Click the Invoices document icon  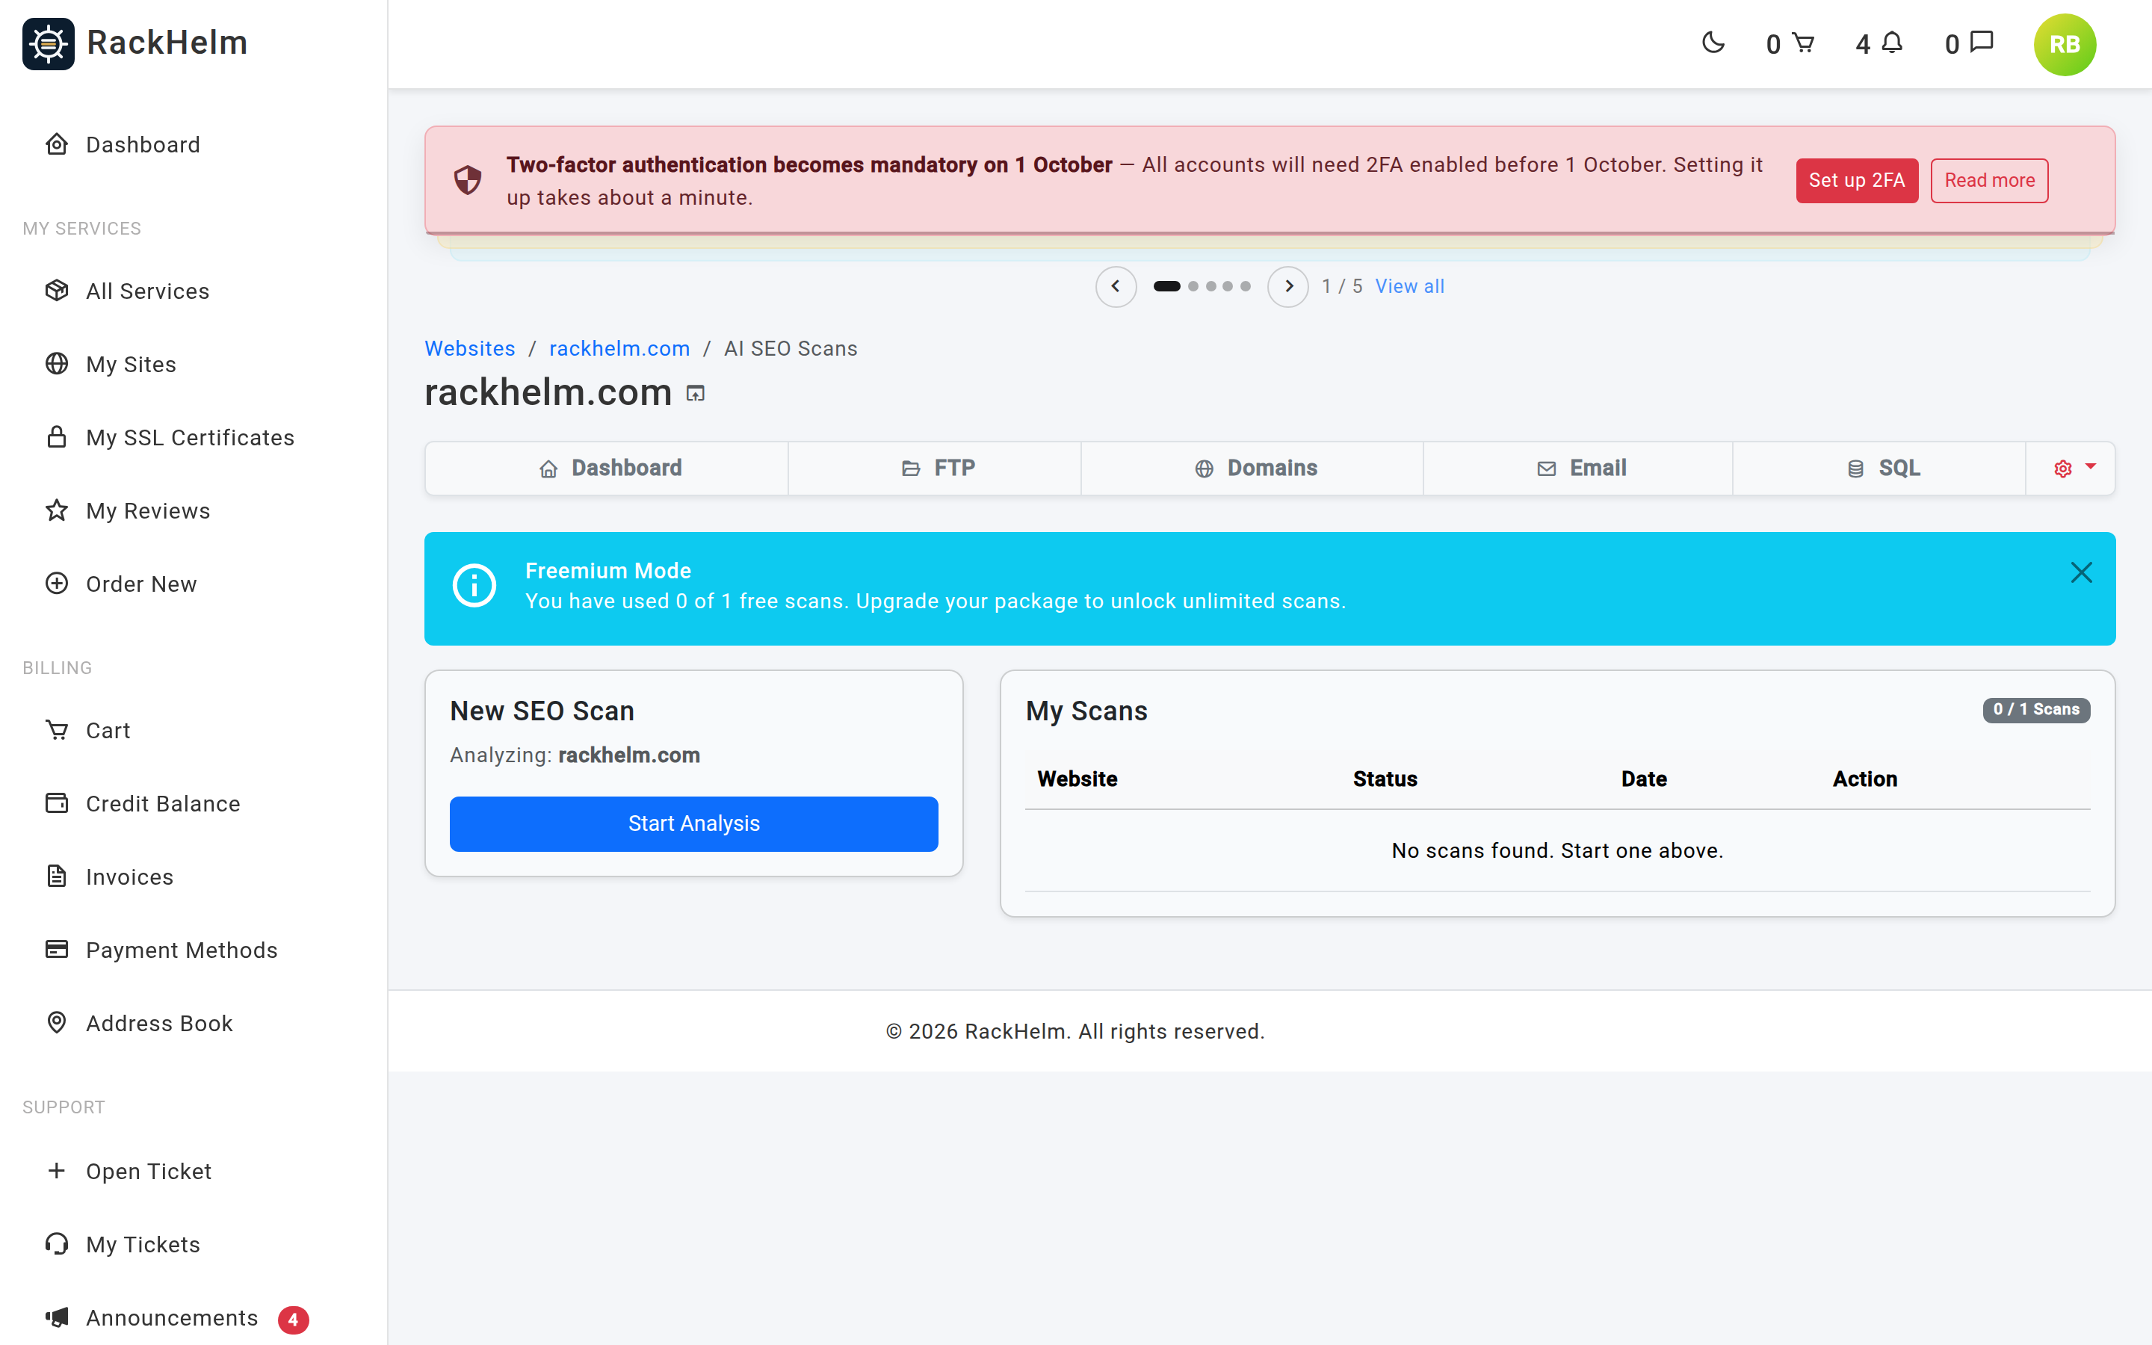click(x=57, y=876)
